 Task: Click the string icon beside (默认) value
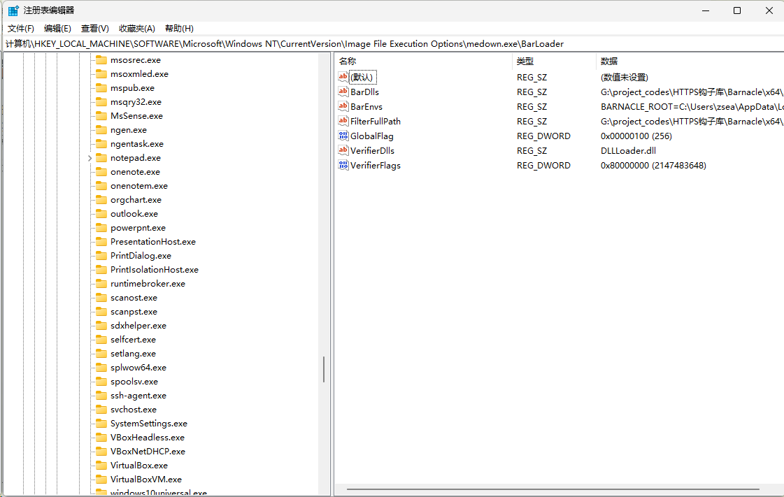tap(343, 77)
